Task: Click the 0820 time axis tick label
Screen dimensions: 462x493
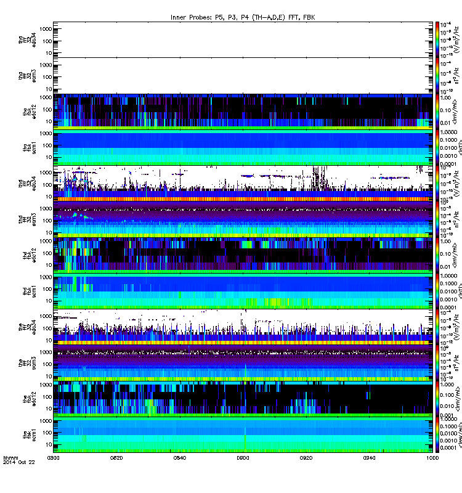Action: click(x=116, y=458)
